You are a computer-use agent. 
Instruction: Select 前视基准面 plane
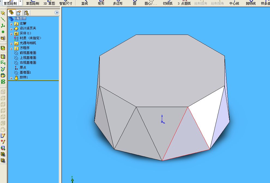(28, 53)
